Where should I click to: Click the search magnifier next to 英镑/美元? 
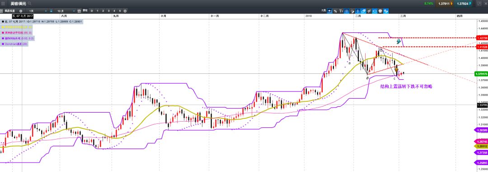coord(29,4)
